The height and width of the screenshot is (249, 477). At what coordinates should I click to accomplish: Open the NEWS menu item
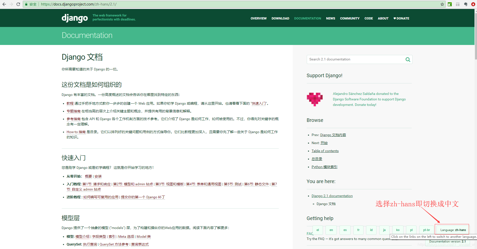[330, 18]
